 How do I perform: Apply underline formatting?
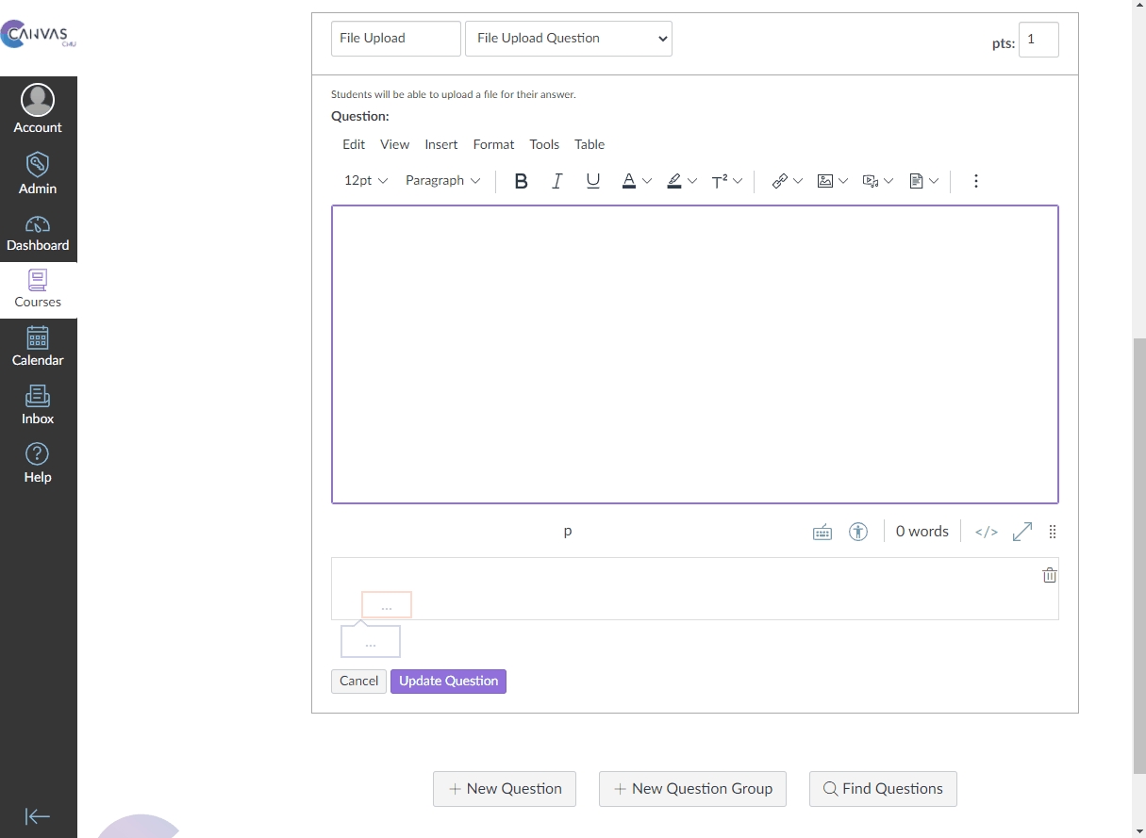592,181
